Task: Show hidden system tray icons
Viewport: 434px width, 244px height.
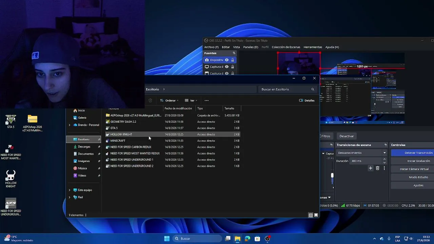Action: click(x=374, y=239)
